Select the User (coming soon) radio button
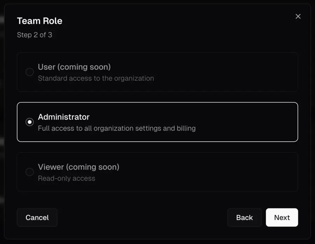Viewport: 315px width, 244px height. (29, 72)
